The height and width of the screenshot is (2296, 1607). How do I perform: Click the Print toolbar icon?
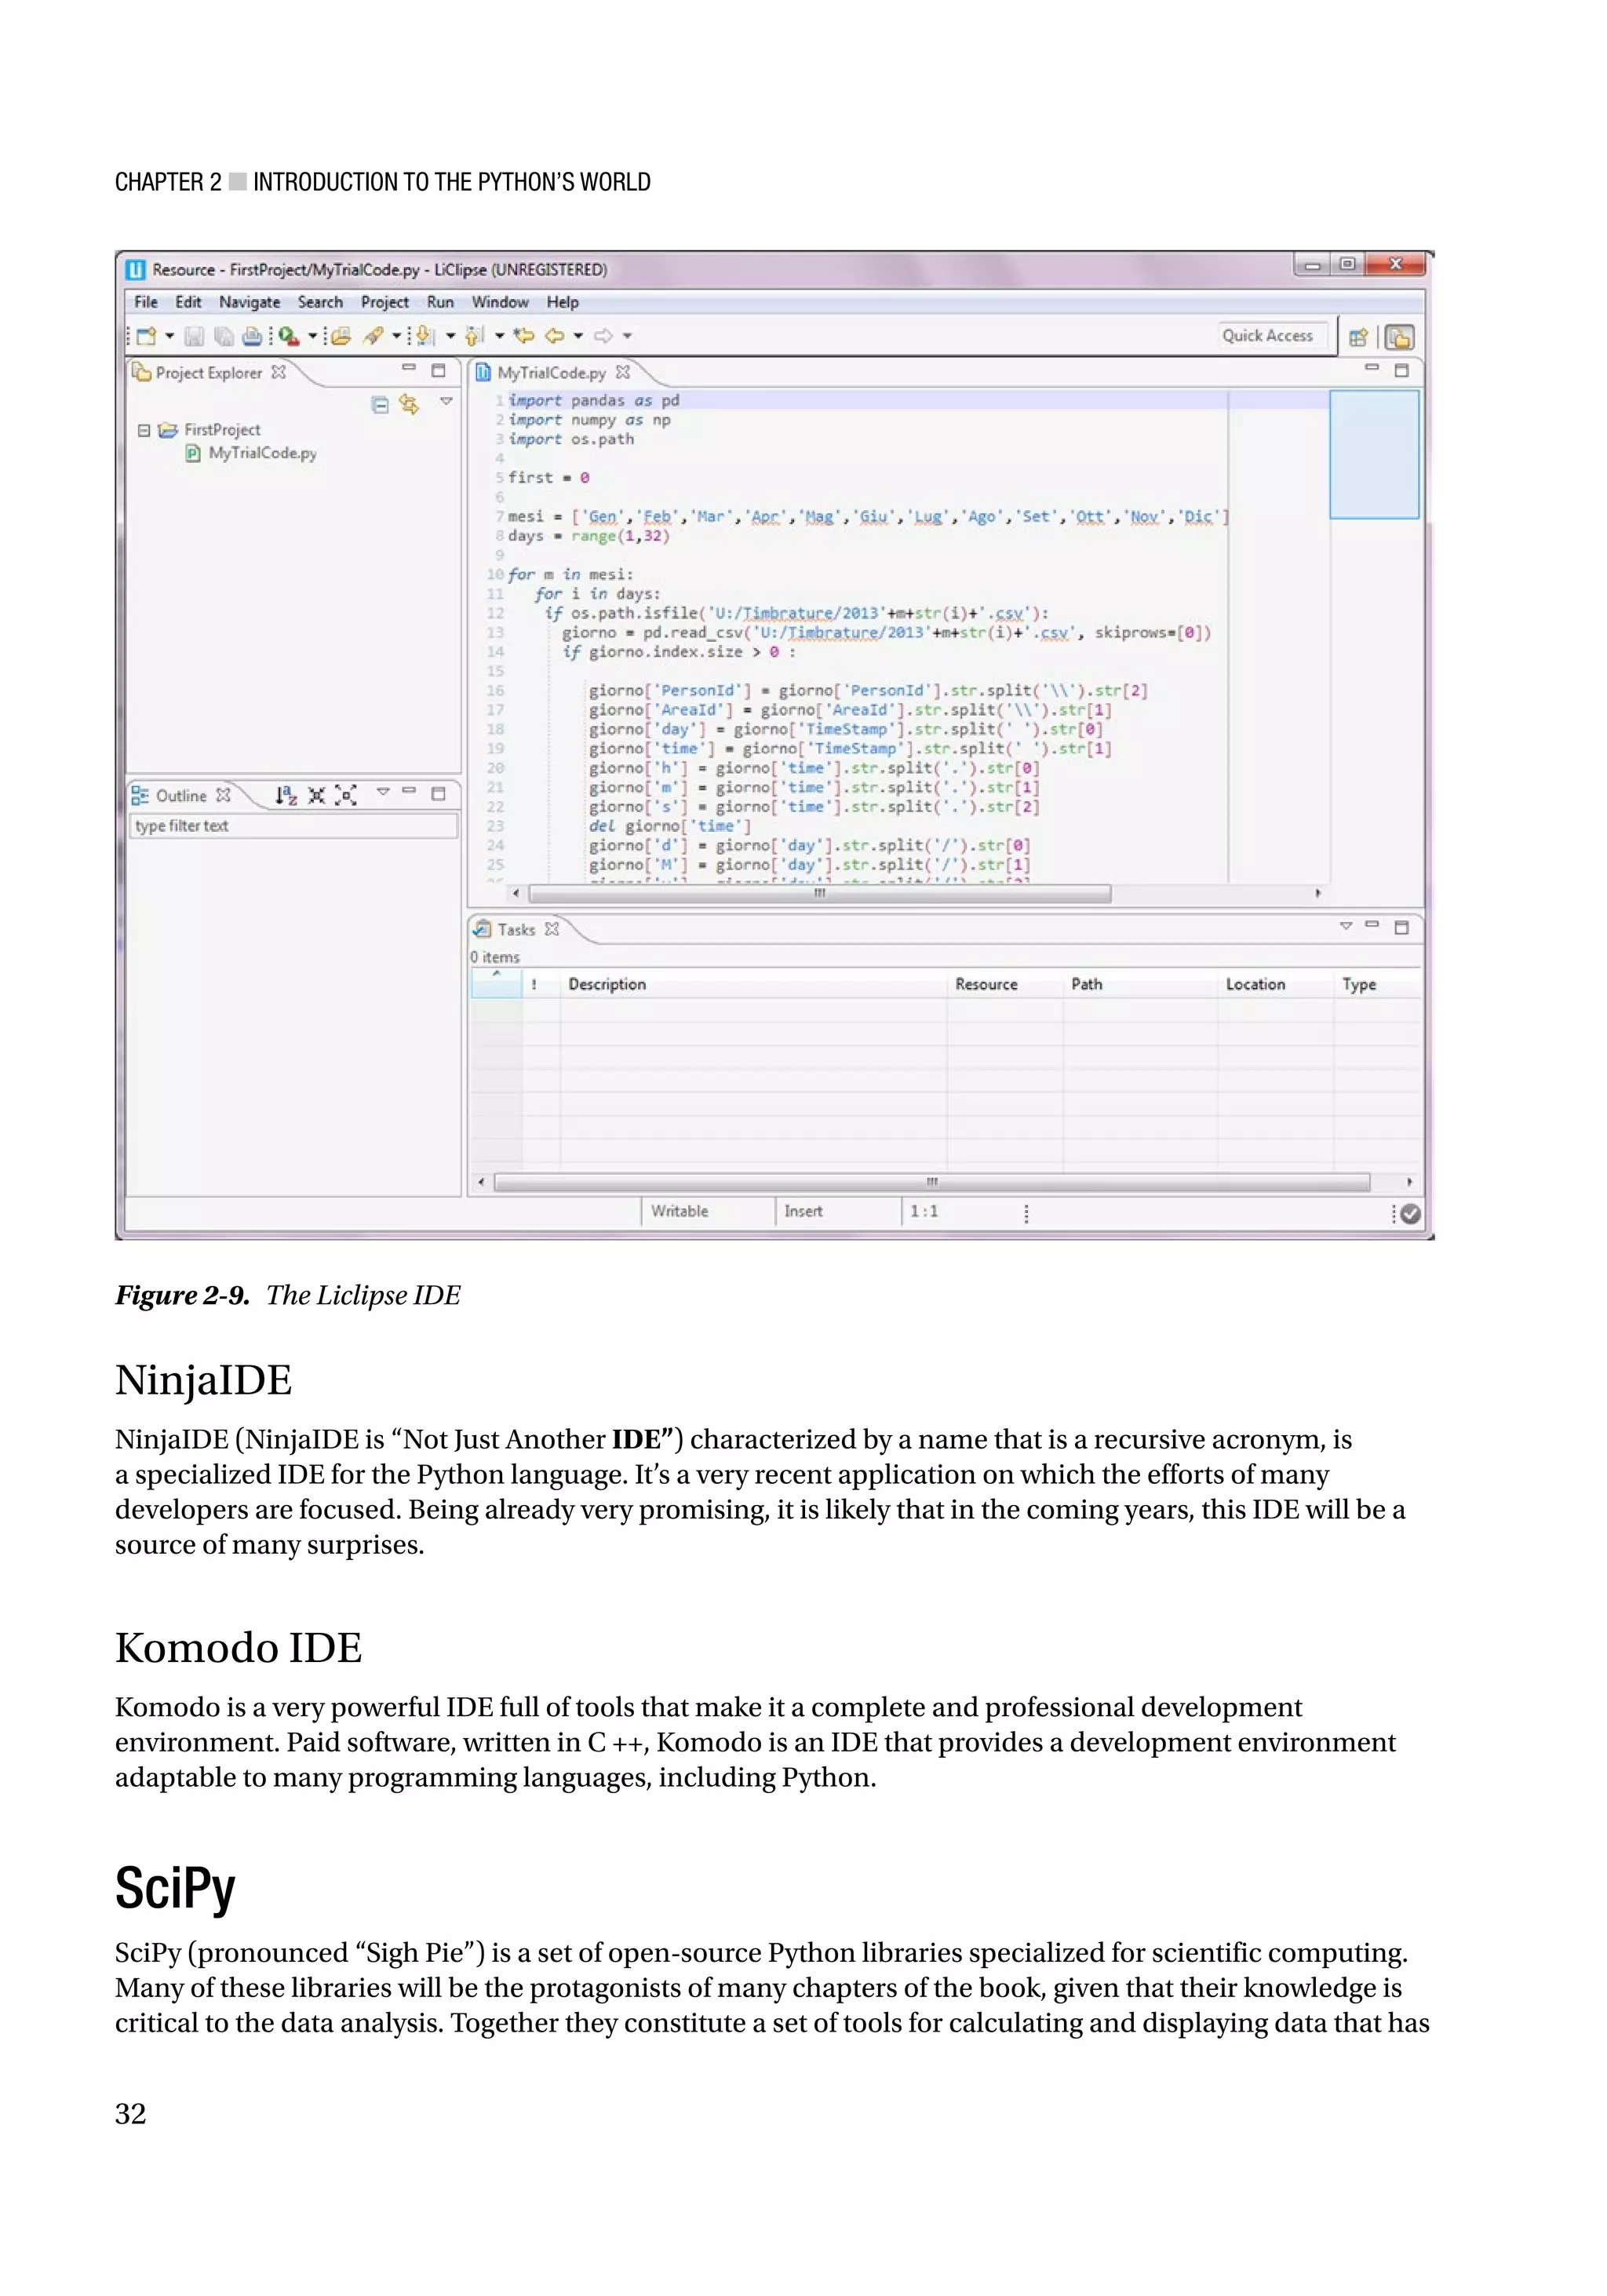click(x=252, y=337)
